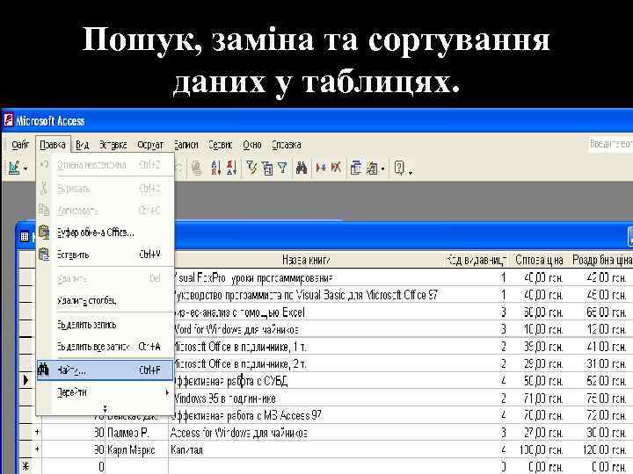
Task: Expand the View mode dropdown arrow
Action: [25, 169]
